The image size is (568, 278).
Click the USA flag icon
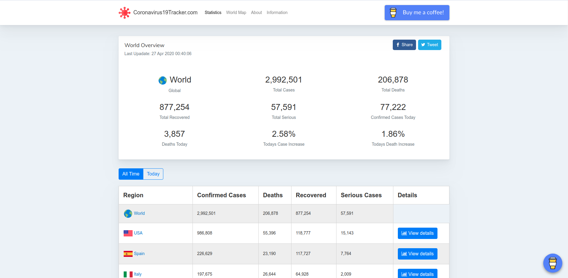pos(128,233)
